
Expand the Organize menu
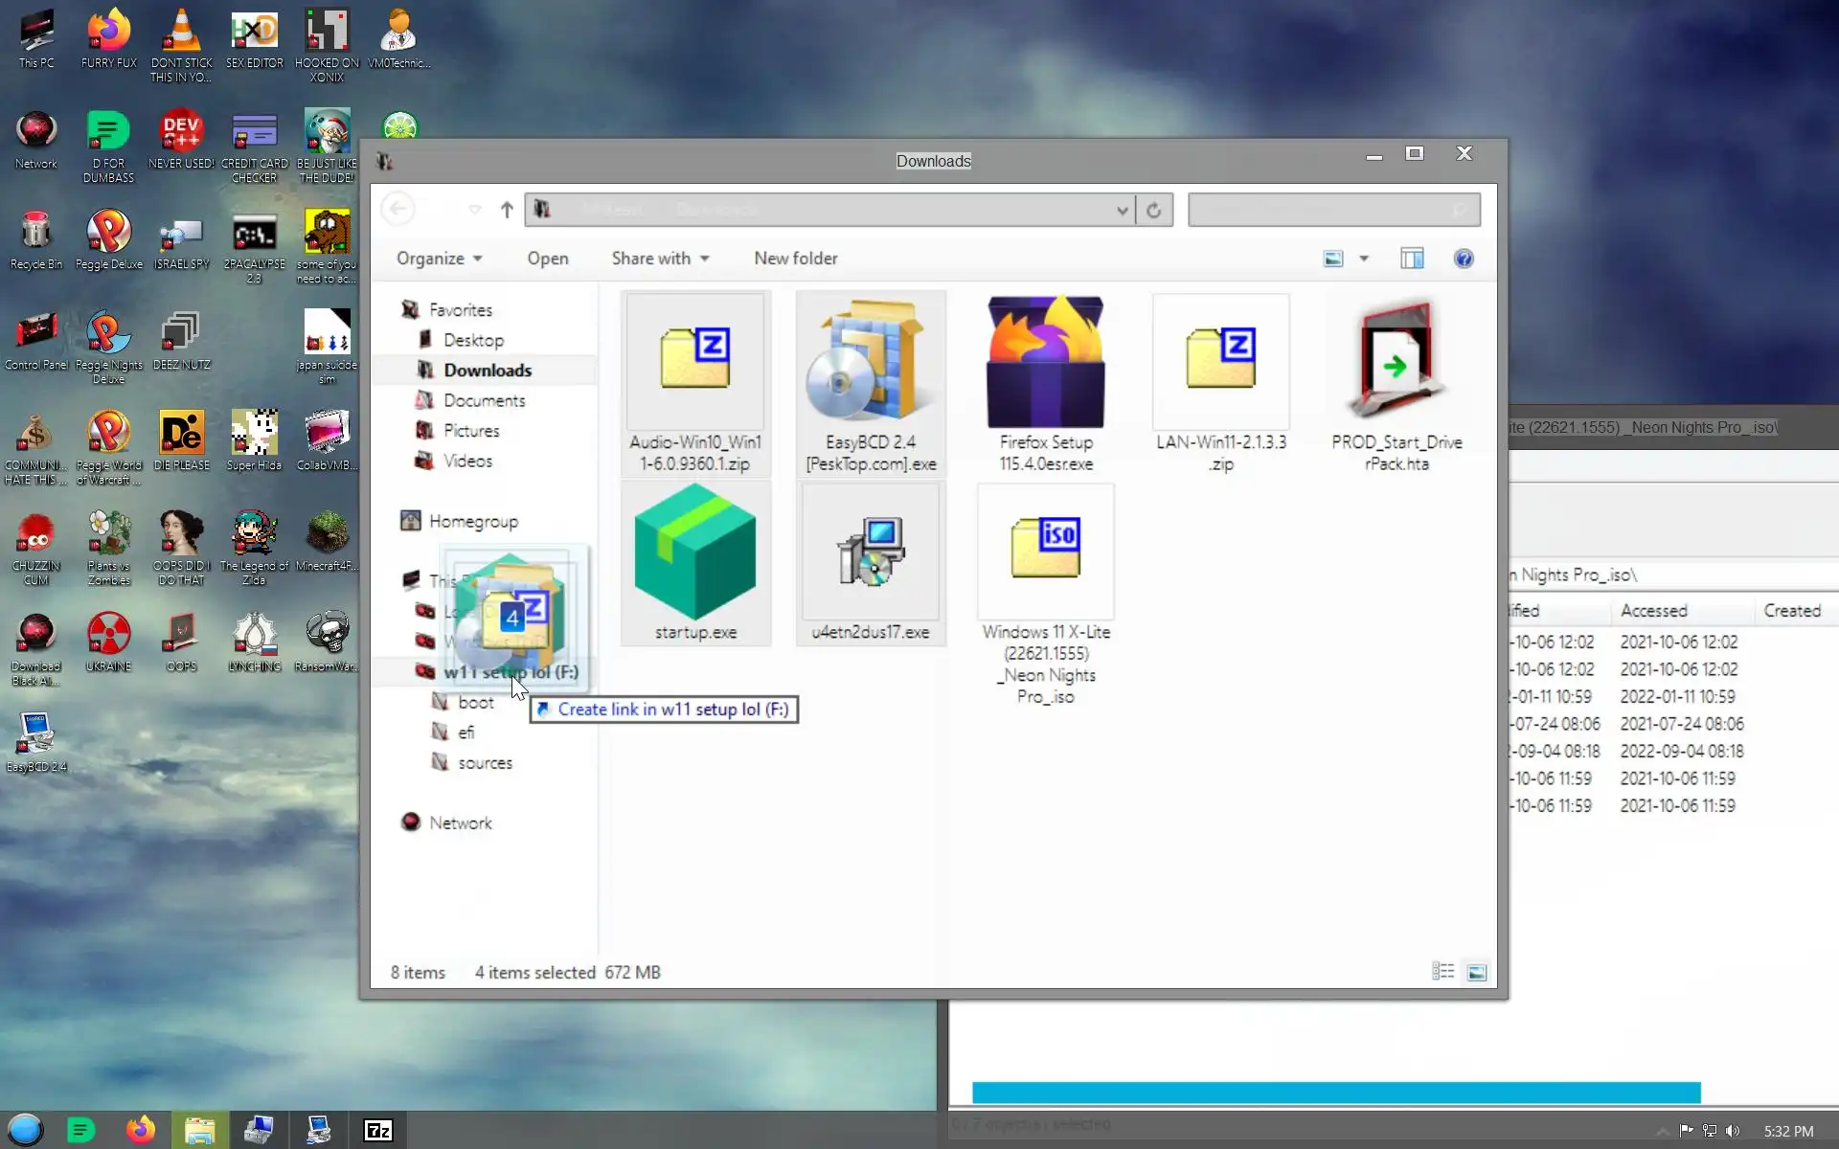point(439,259)
